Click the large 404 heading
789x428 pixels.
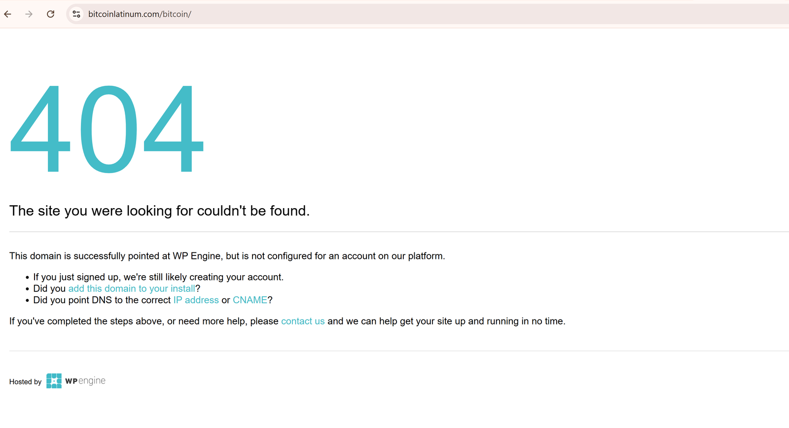coord(107,129)
